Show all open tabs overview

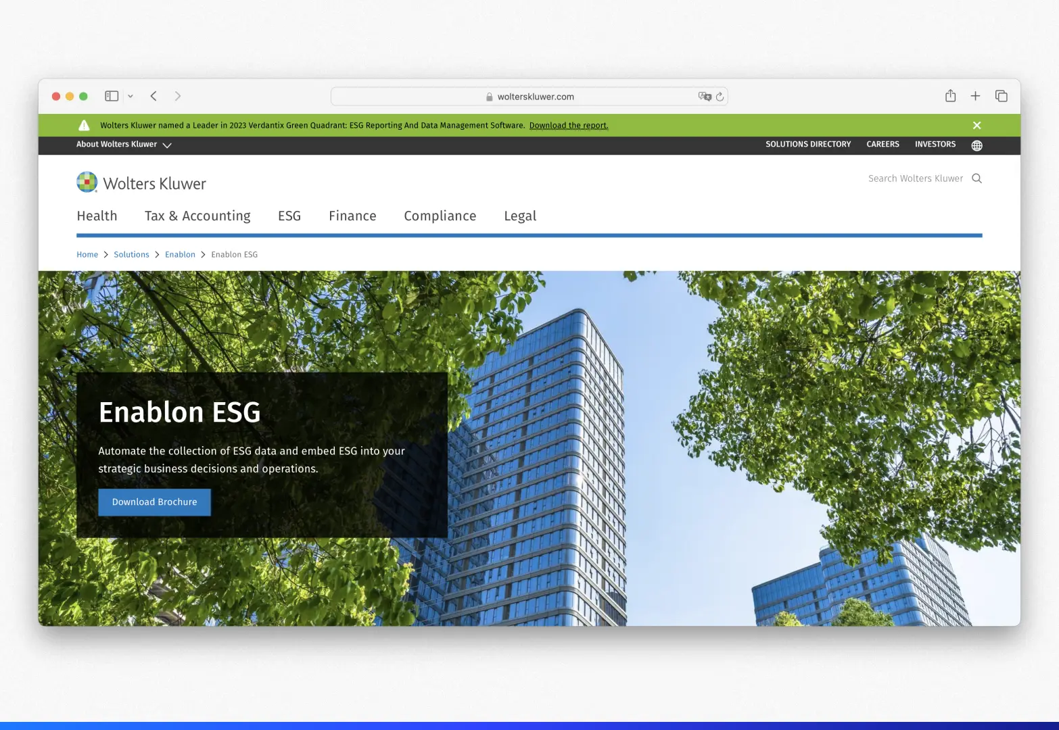click(x=1001, y=95)
